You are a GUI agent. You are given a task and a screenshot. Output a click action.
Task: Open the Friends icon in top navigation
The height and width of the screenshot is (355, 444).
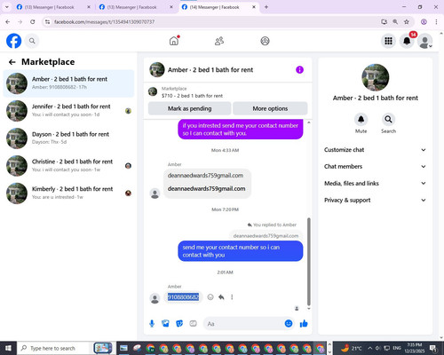[219, 41]
